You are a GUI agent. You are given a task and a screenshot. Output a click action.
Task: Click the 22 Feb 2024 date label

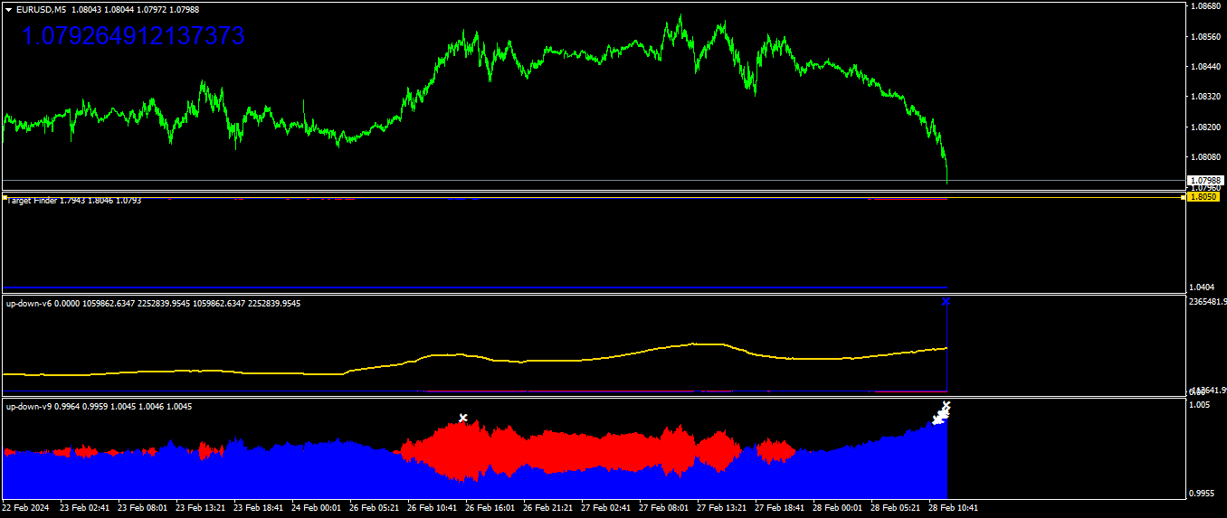pos(26,508)
